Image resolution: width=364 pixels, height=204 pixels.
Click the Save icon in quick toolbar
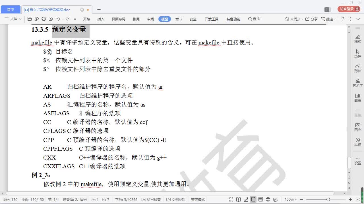[x=30, y=19]
